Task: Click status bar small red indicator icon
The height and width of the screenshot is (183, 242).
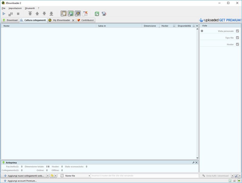Action: (234, 181)
